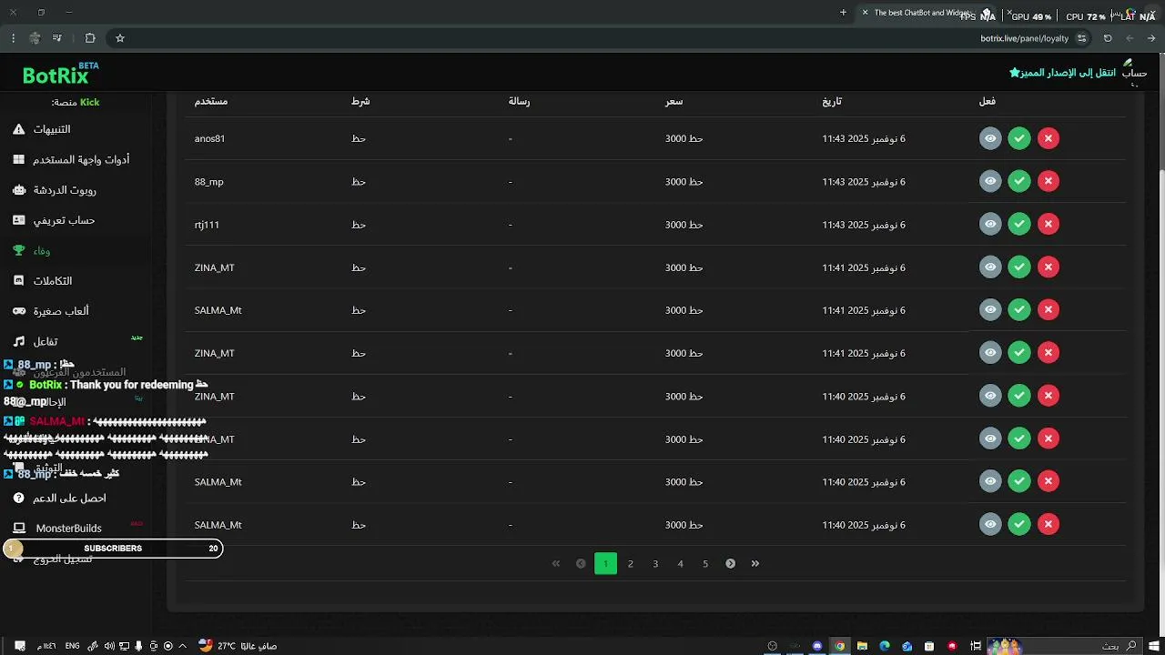Viewport: 1165px width, 655px height.
Task: Reject the rtj111 redemption request
Action: pyautogui.click(x=1048, y=224)
